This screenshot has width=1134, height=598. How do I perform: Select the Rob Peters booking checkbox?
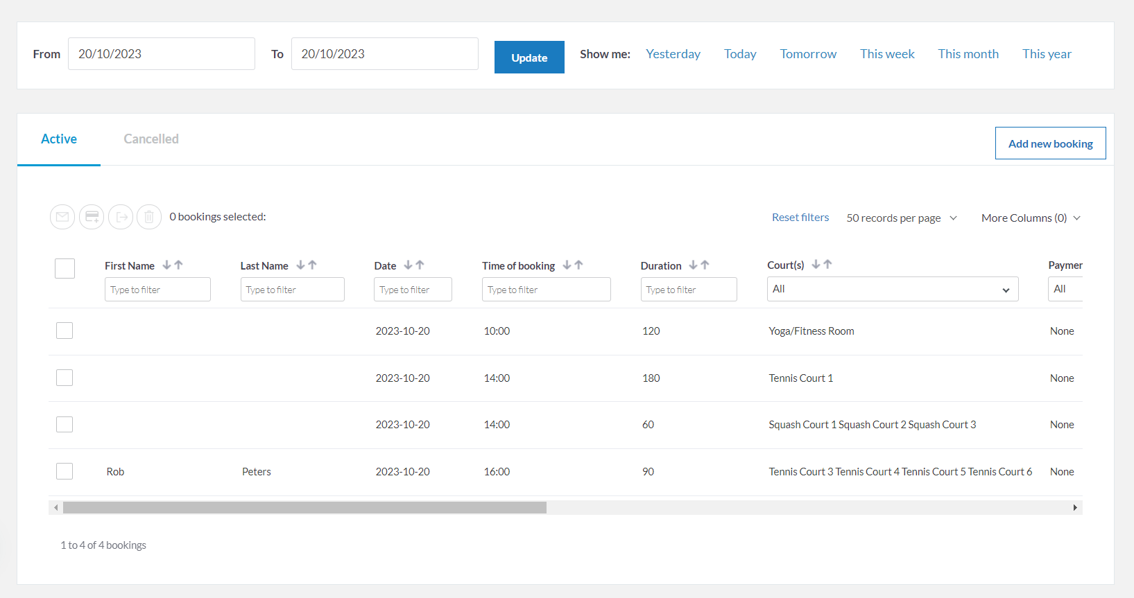(x=65, y=471)
